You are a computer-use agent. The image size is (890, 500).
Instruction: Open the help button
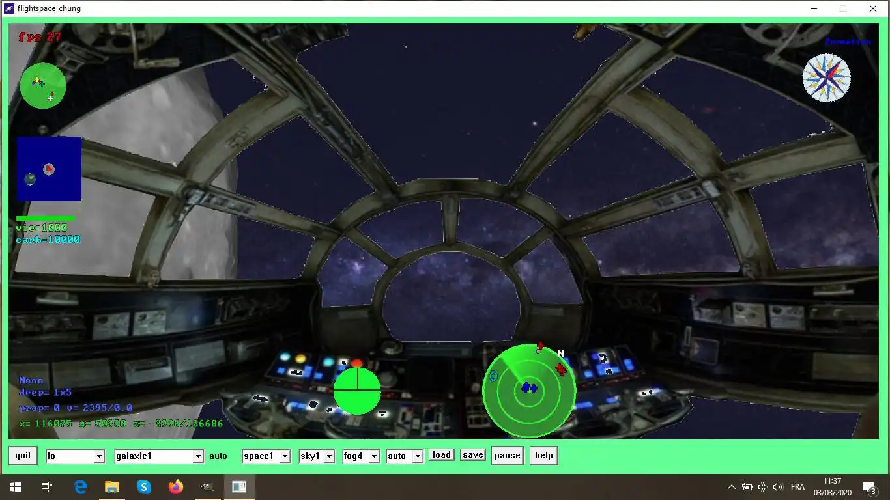tap(543, 456)
